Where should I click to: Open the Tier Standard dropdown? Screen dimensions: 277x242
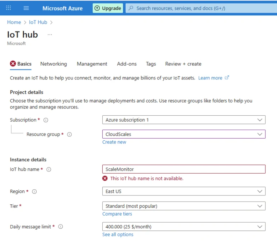pos(184,206)
